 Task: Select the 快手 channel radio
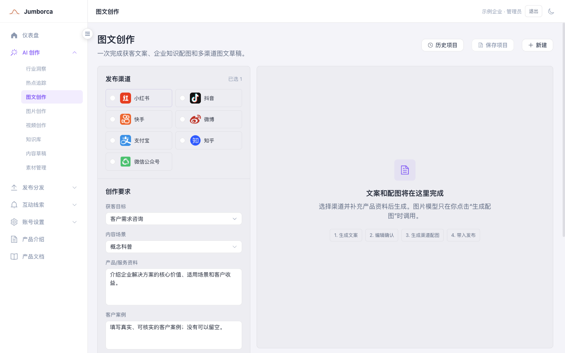click(x=113, y=119)
